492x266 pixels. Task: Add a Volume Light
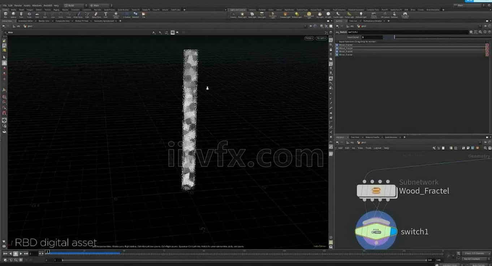click(285, 14)
